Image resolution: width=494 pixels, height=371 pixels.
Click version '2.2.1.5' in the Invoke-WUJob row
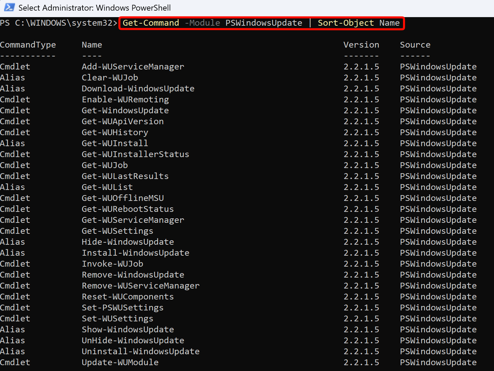[x=361, y=264]
